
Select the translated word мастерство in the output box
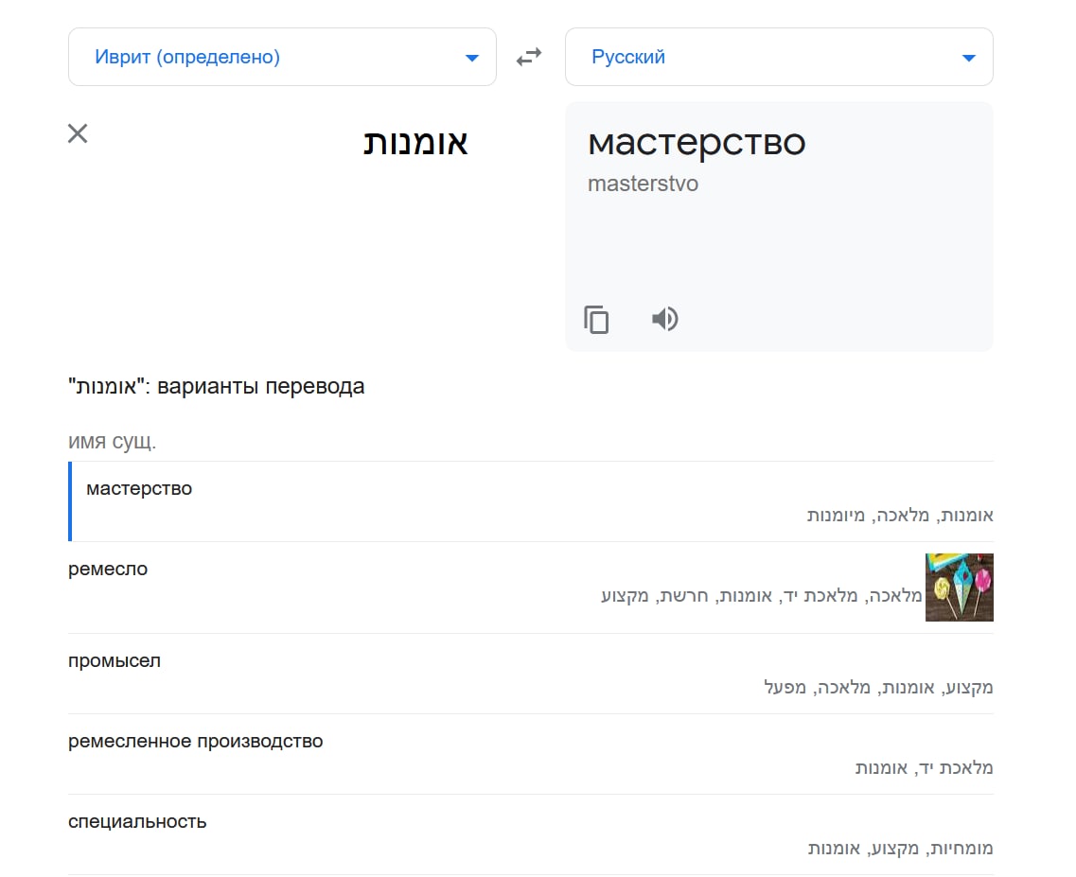(697, 143)
